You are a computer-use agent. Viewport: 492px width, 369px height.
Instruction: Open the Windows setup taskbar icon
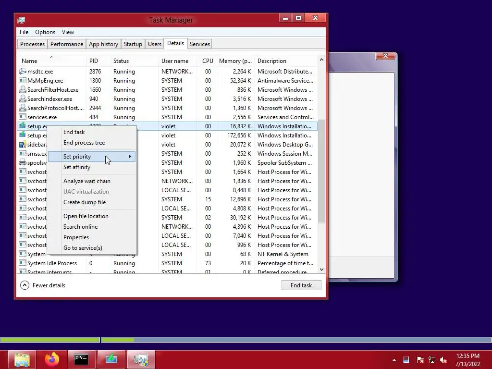pyautogui.click(x=111, y=359)
